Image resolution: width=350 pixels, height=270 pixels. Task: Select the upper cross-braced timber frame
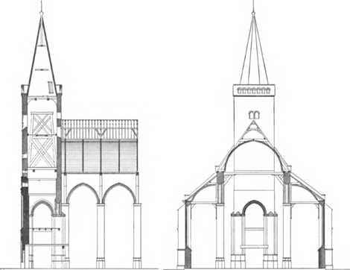[x=42, y=124]
